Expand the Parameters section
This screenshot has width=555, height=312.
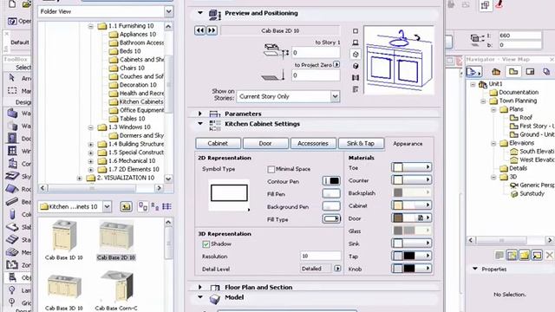200,114
